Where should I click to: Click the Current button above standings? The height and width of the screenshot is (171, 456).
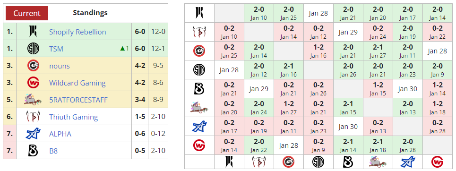27,13
